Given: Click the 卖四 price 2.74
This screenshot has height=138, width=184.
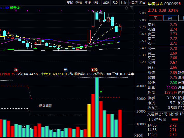Looking at the screenshot, I should pyautogui.click(x=173, y=29).
